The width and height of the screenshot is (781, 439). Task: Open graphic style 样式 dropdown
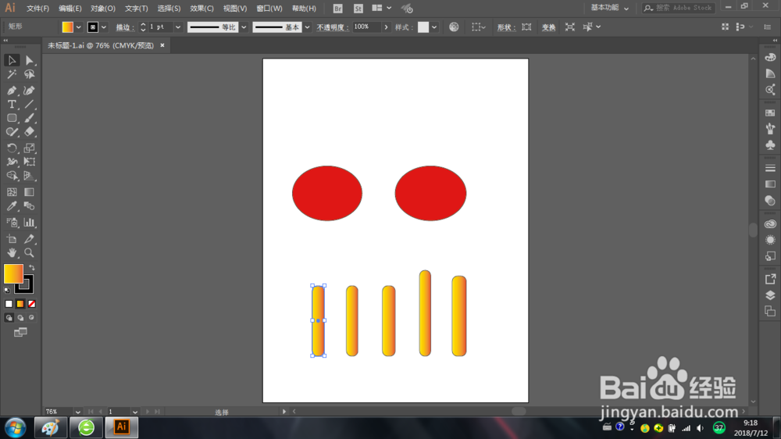pos(434,27)
